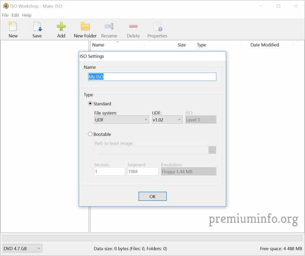Click the New project toolbar icon

pyautogui.click(x=13, y=27)
